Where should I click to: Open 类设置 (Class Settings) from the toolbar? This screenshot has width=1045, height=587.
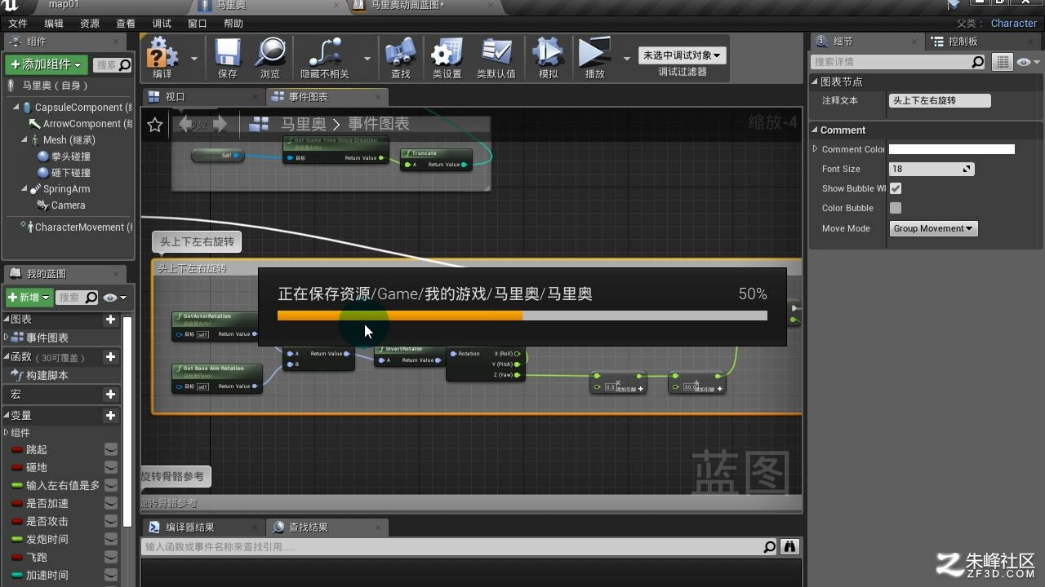[447, 53]
